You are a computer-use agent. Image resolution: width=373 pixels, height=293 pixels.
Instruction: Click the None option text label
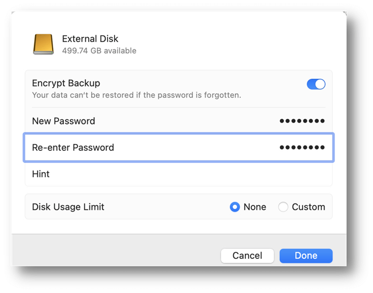pyautogui.click(x=255, y=207)
